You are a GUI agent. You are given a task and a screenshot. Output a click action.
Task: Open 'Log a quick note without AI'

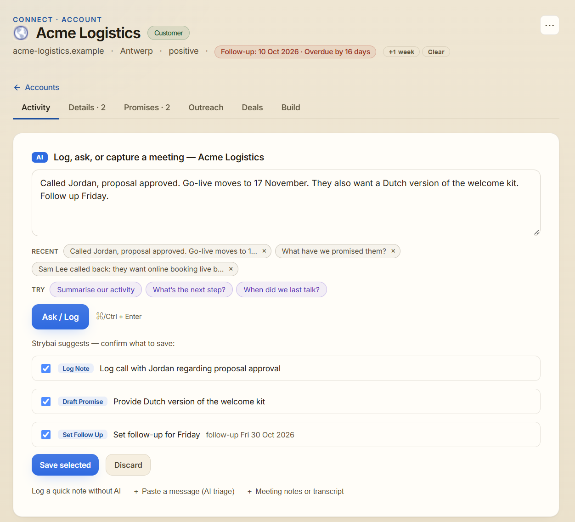pos(76,491)
